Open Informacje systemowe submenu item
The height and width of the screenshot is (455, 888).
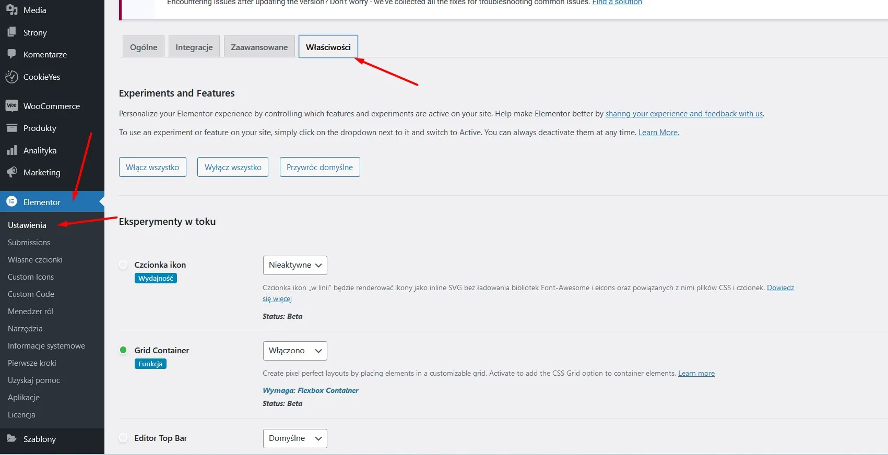click(46, 345)
